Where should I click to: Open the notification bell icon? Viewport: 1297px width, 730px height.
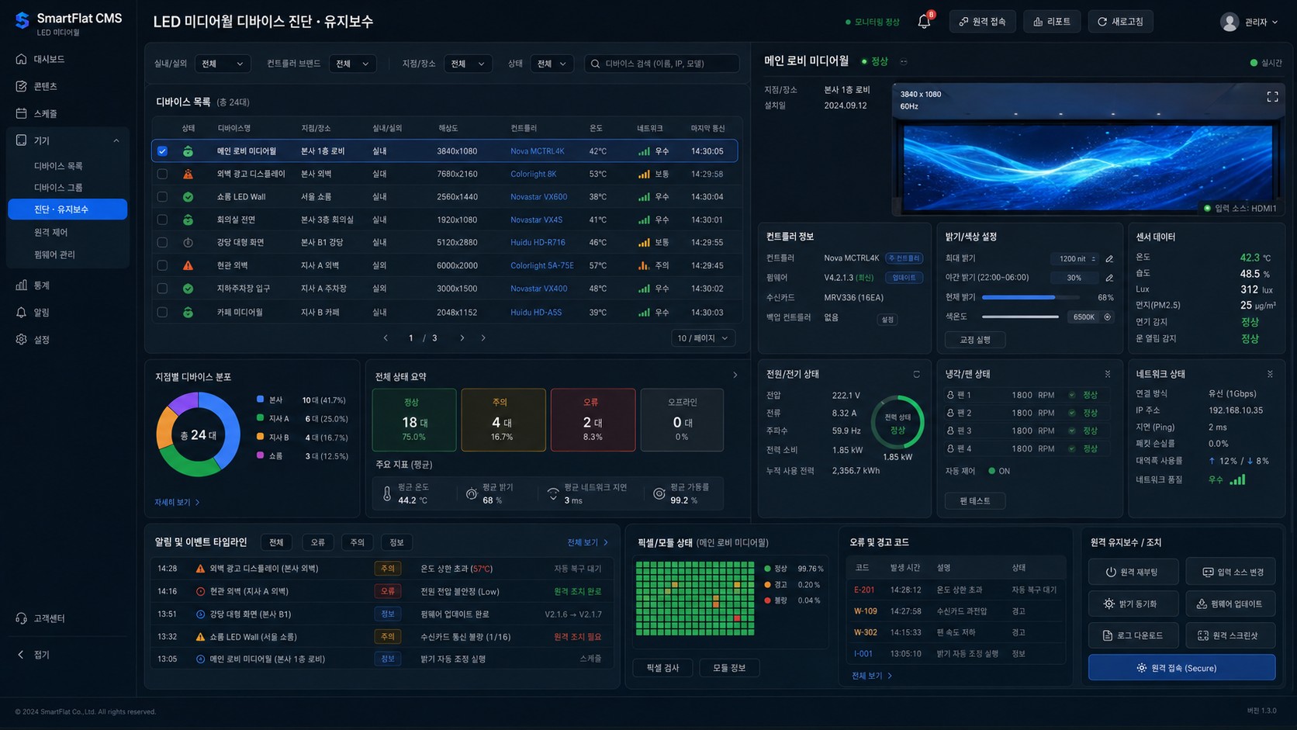(924, 22)
